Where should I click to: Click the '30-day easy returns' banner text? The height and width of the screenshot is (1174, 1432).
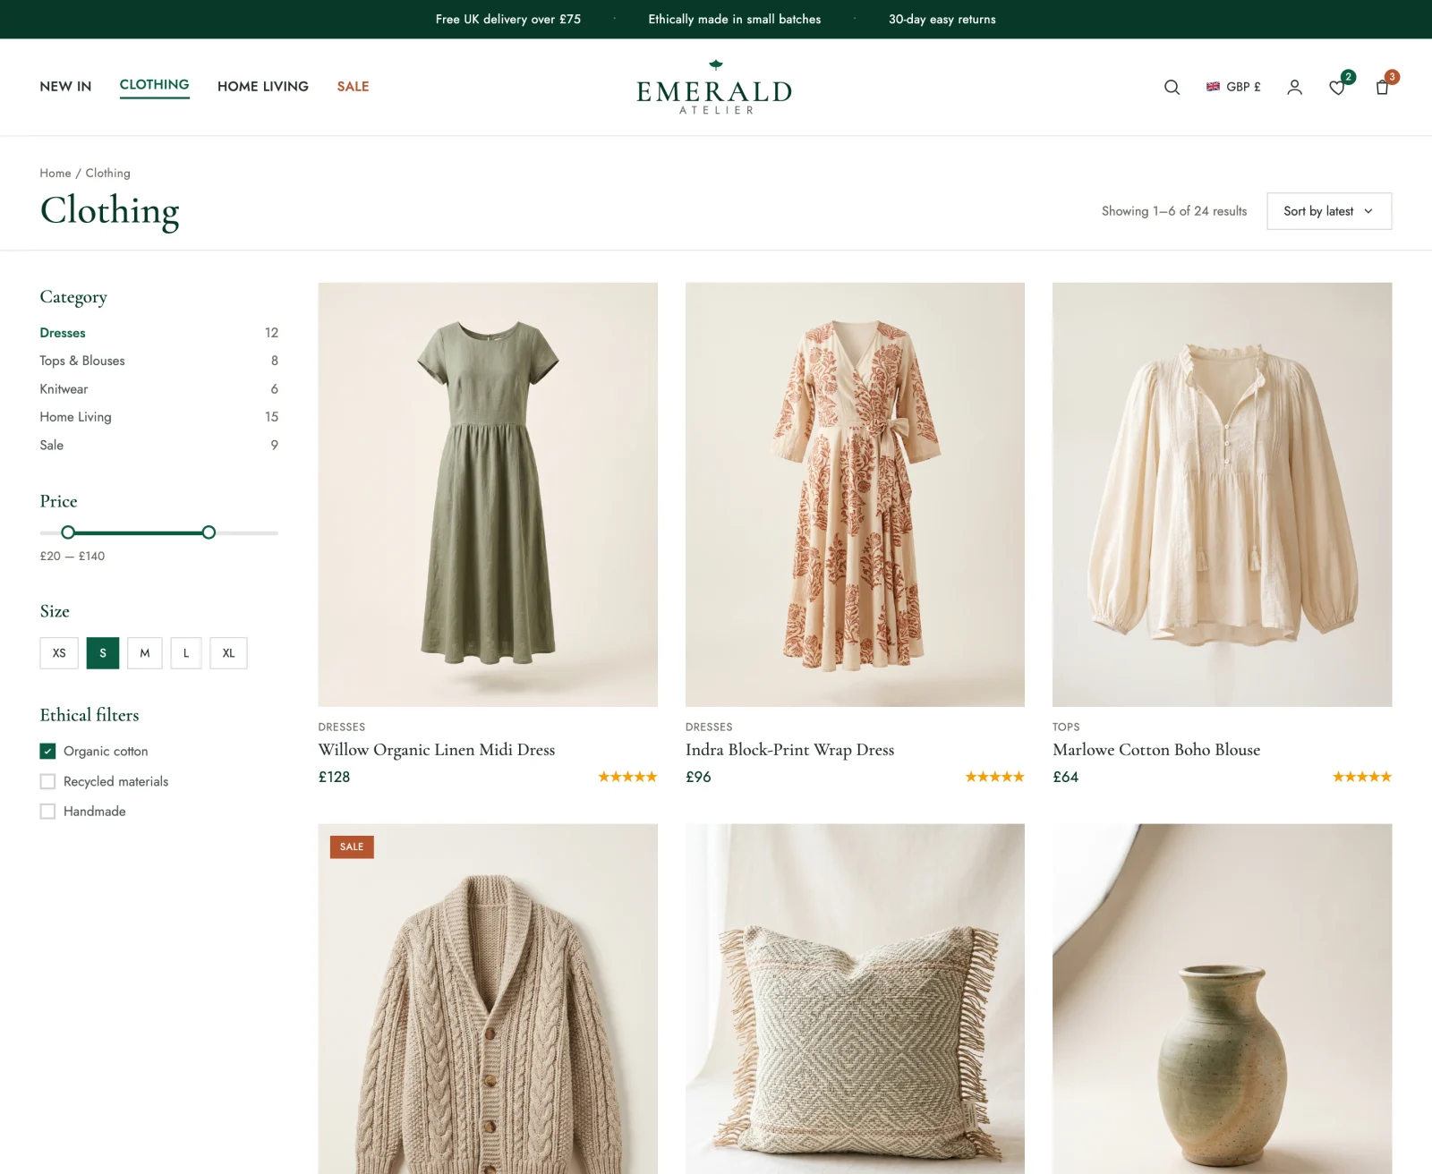(942, 19)
